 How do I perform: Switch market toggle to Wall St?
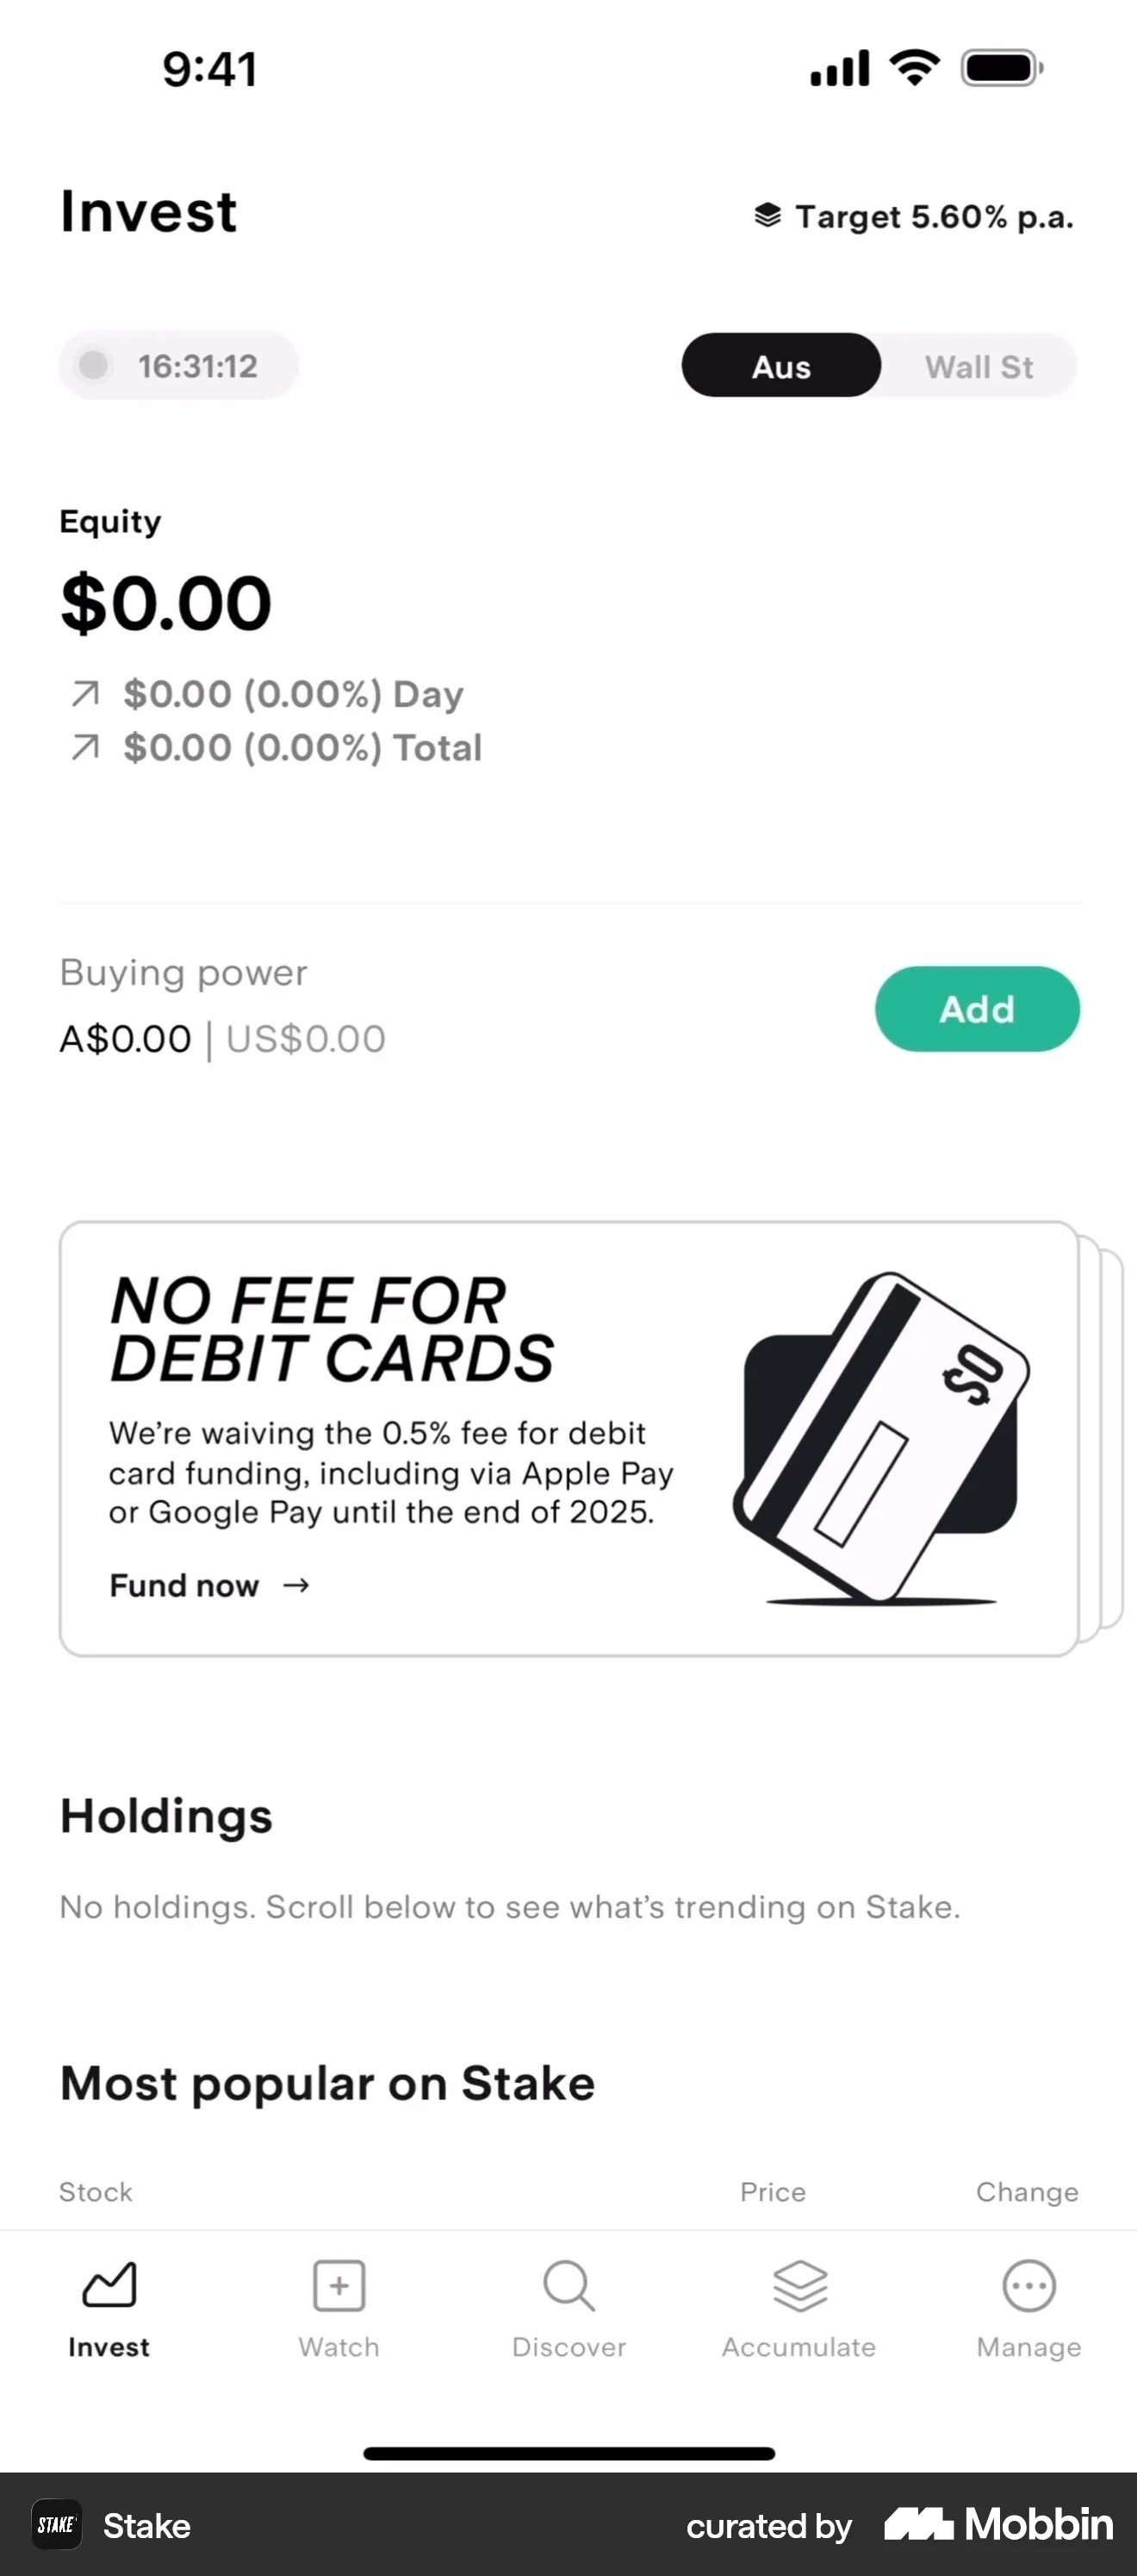click(979, 366)
